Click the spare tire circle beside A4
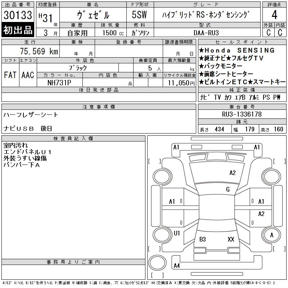Image resolution: width=288 pixels, height=288 pixels. pos(157,262)
